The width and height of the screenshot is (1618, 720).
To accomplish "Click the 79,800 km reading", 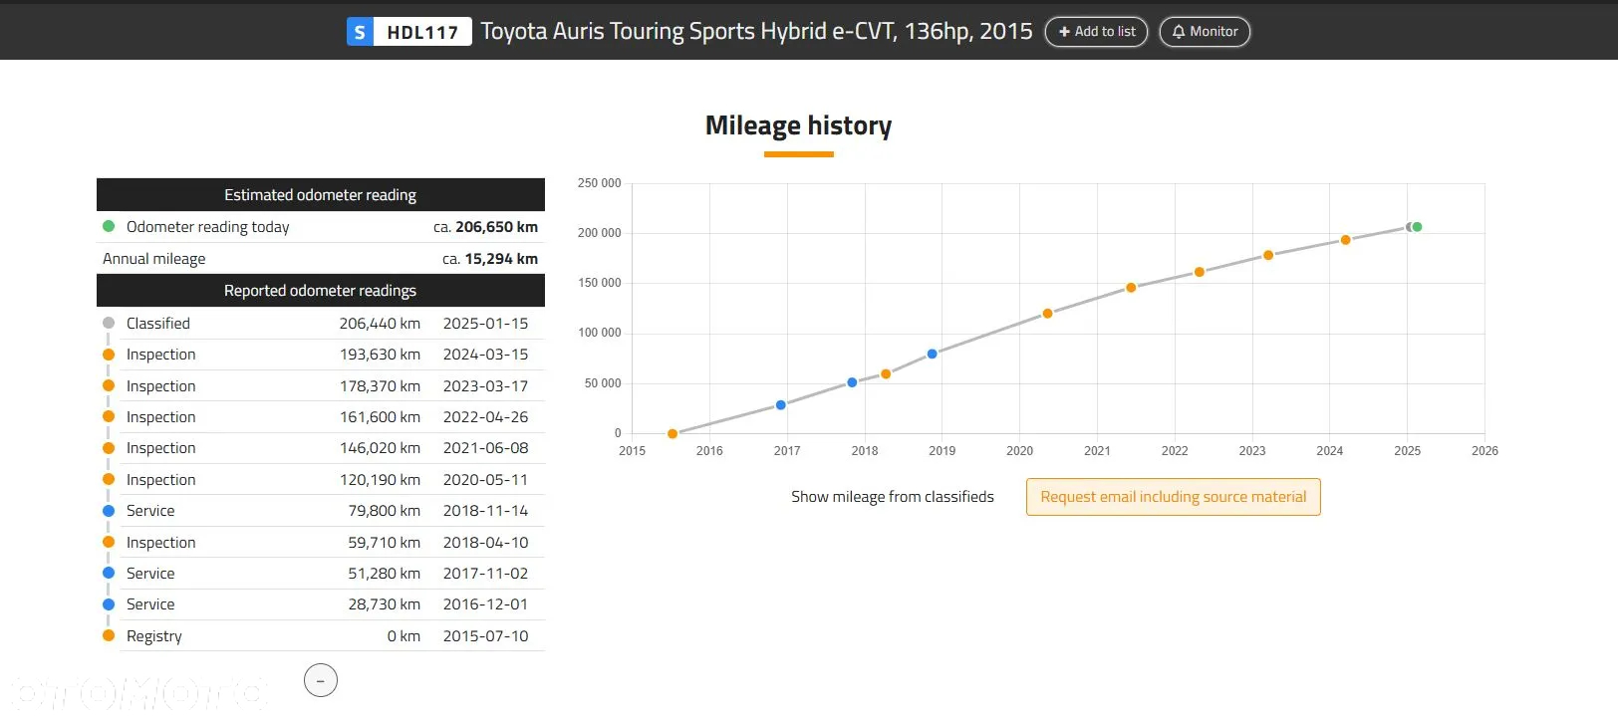I will (x=384, y=511).
